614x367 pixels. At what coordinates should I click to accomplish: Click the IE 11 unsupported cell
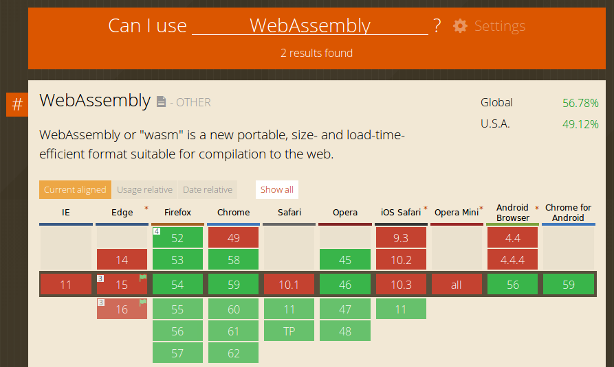point(65,285)
